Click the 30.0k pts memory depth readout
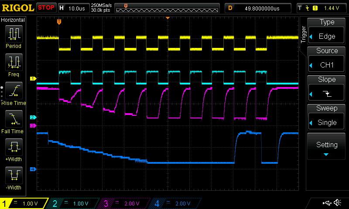The width and height of the screenshot is (349, 209). tap(100, 10)
